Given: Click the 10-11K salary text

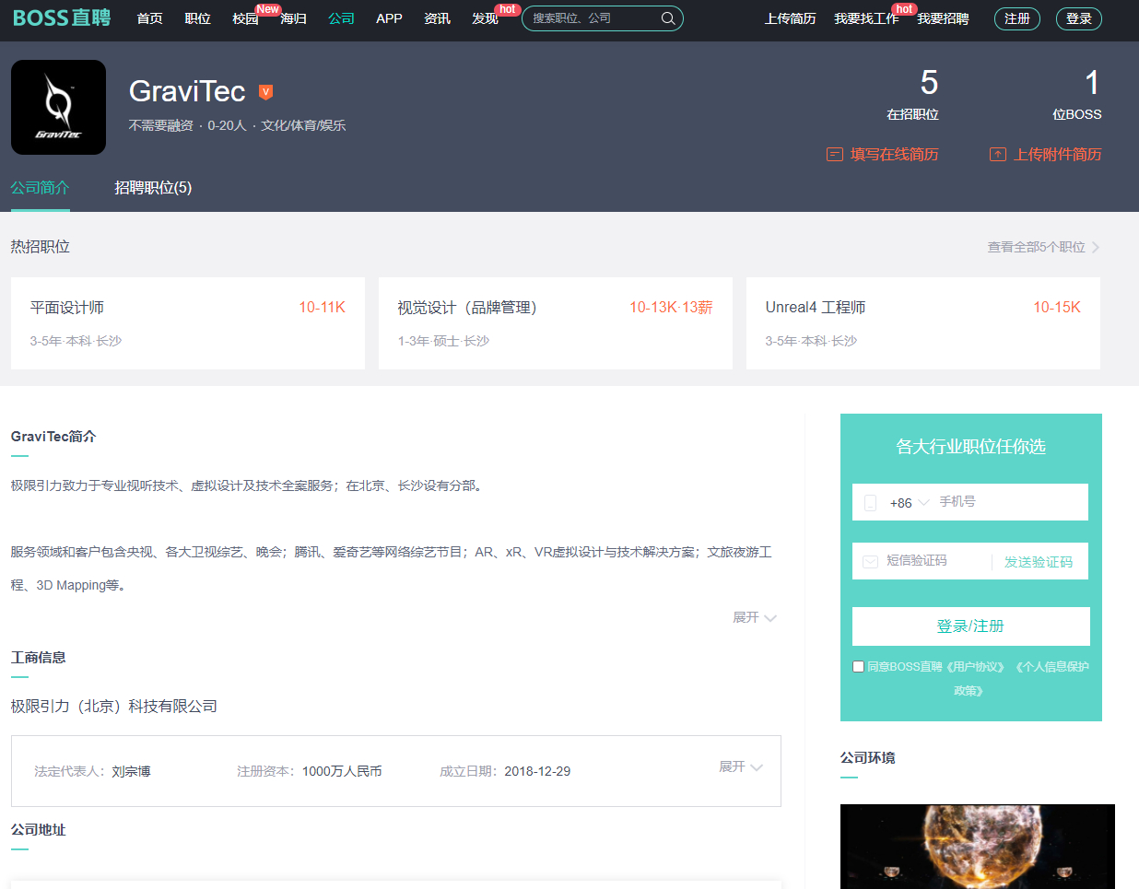Looking at the screenshot, I should coord(322,308).
